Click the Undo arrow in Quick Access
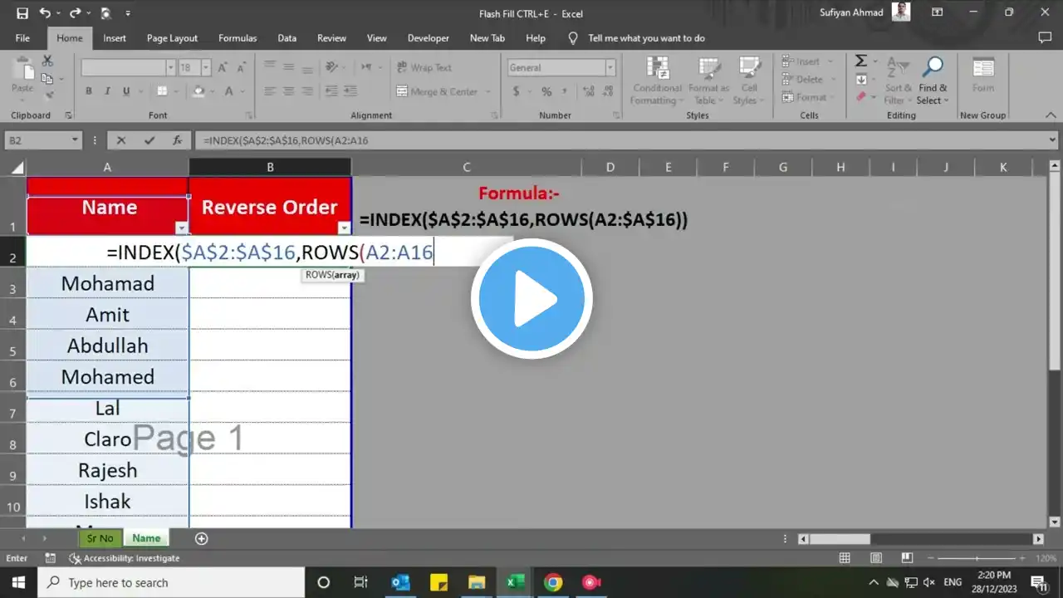Viewport: 1063px width, 598px height. 45,13
